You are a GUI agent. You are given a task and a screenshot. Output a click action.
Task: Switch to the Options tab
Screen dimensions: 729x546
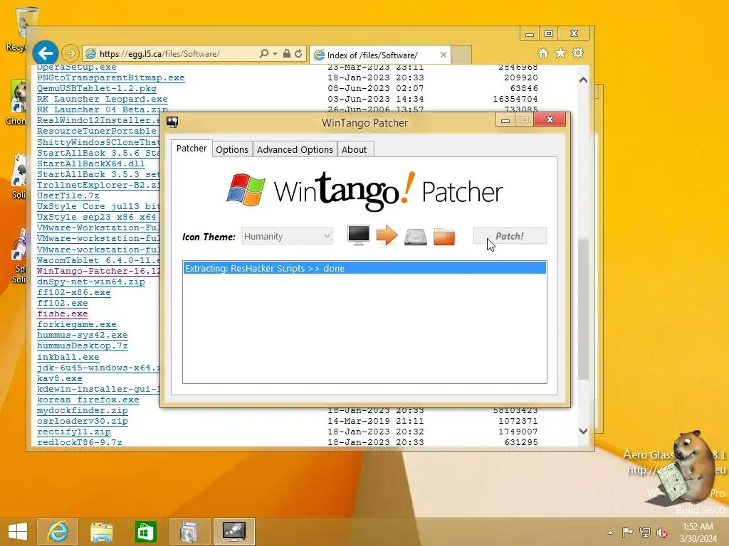pos(232,149)
